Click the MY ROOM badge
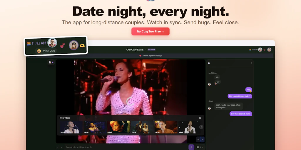 pyautogui.click(x=151, y=50)
